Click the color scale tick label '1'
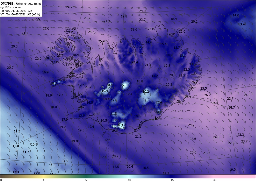 tap(44, 180)
